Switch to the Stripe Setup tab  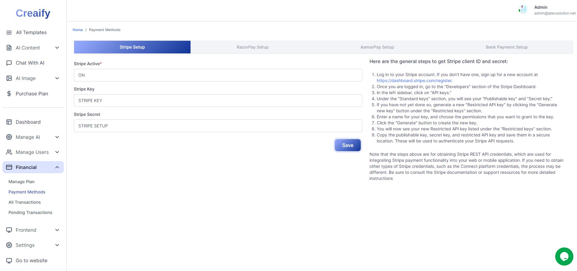(x=132, y=47)
